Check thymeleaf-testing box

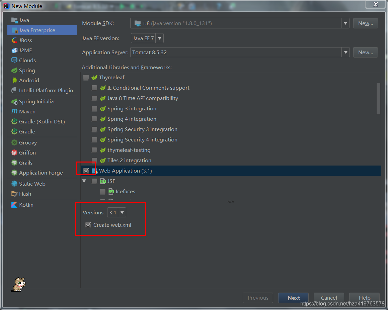tap(94, 150)
